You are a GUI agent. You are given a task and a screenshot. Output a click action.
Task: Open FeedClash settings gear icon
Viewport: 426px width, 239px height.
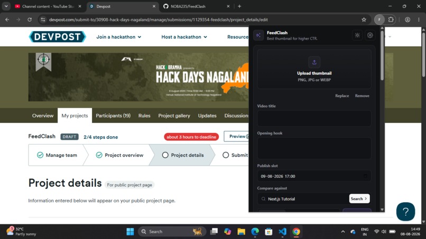click(370, 35)
